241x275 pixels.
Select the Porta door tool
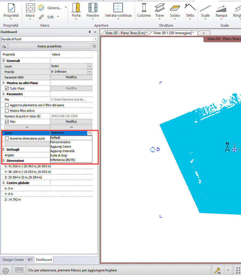point(76,11)
